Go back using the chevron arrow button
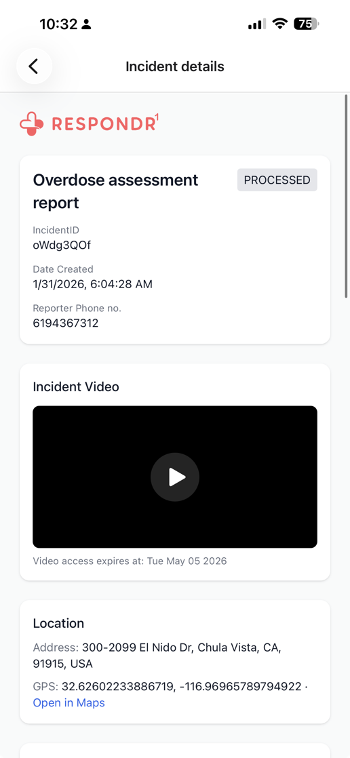Image resolution: width=350 pixels, height=758 pixels. [x=33, y=66]
